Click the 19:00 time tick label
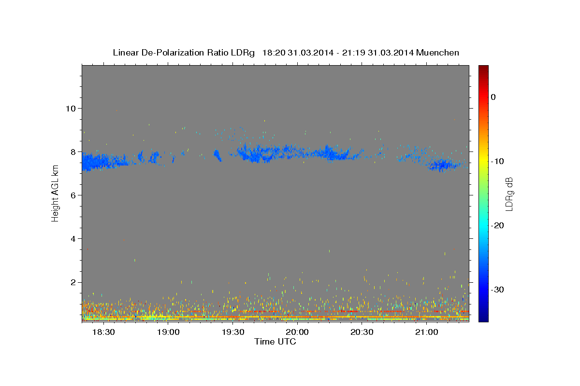The height and width of the screenshot is (386, 580). pos(168,332)
